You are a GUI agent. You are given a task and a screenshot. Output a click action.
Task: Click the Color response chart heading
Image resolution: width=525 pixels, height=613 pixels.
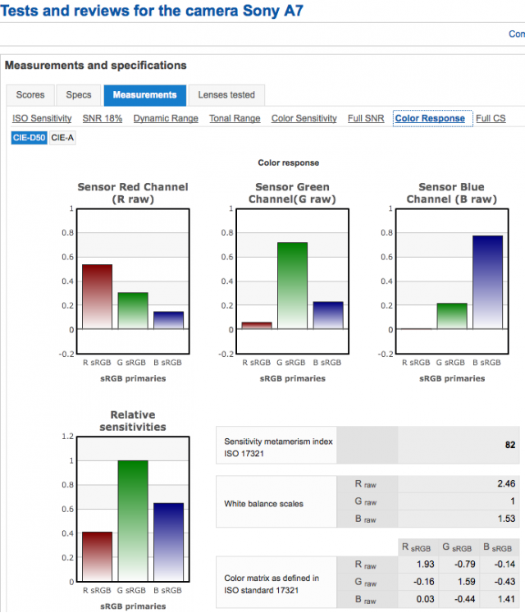coord(289,163)
